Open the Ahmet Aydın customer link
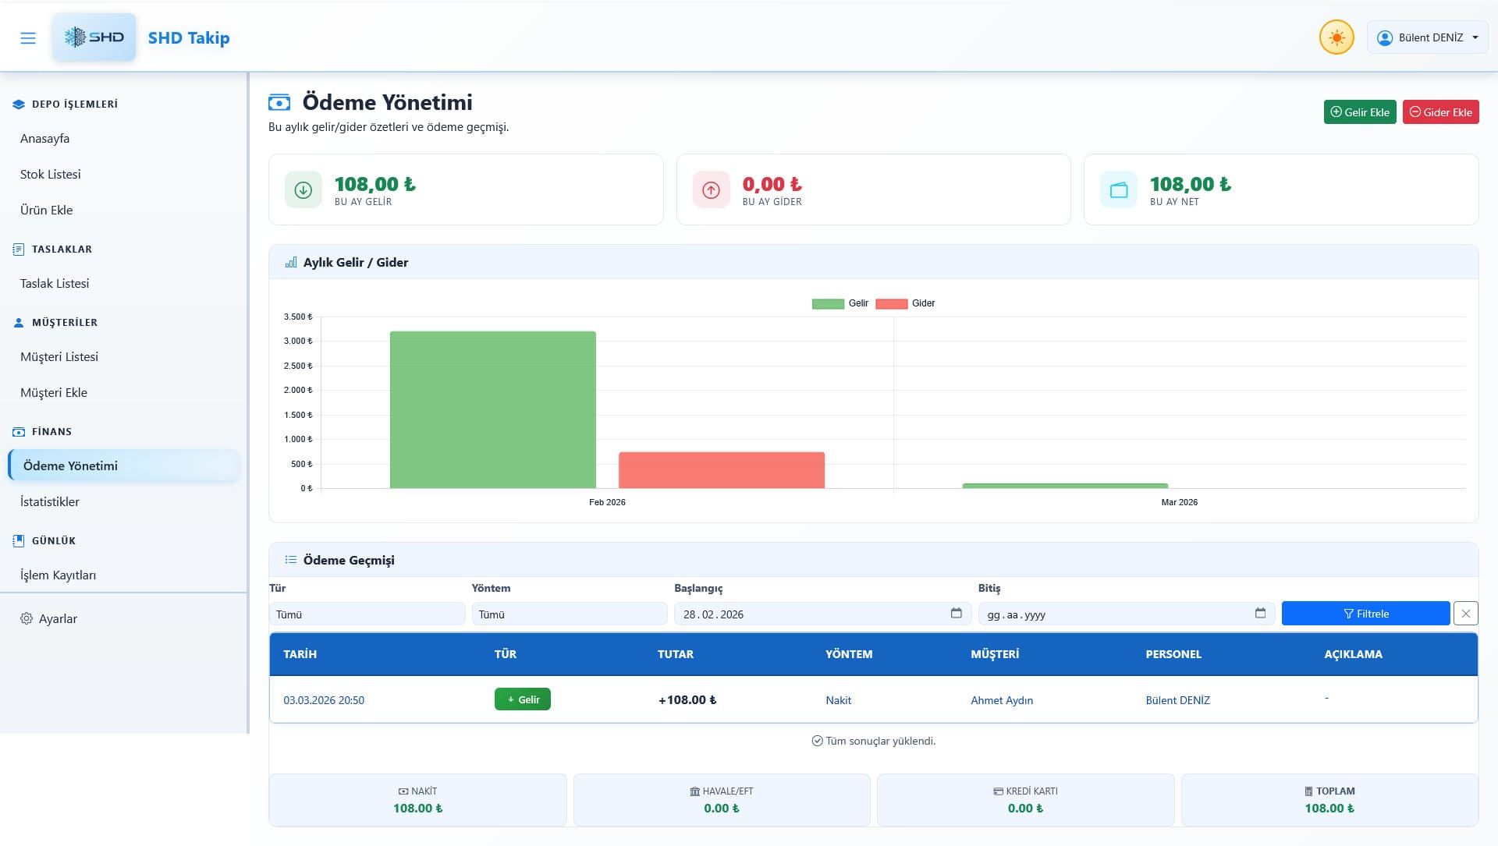 click(1002, 700)
